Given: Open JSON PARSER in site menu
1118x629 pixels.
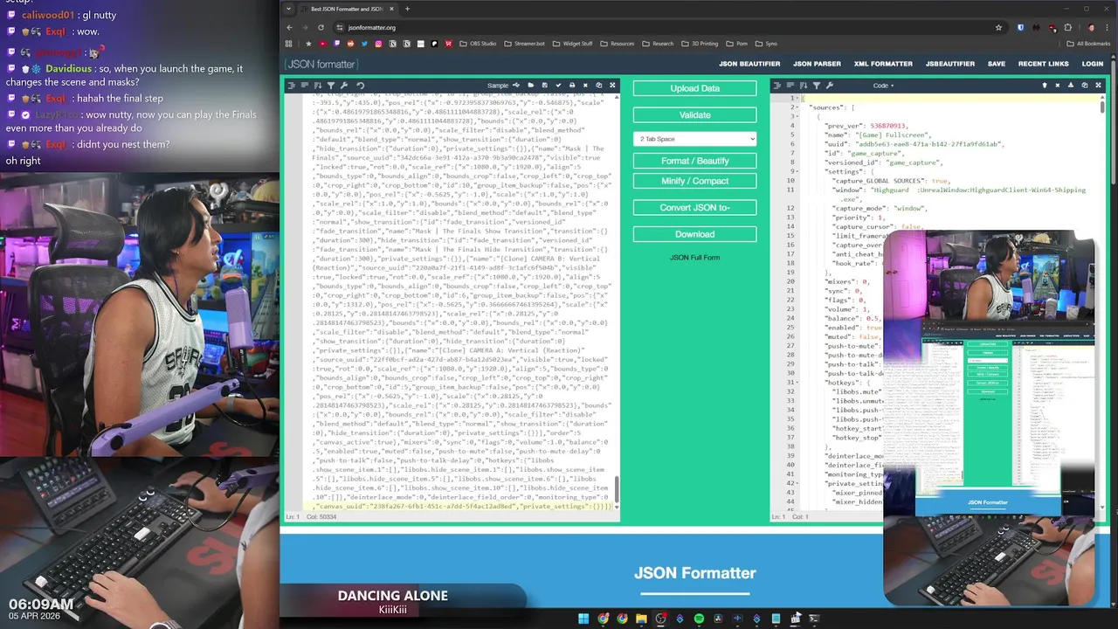Looking at the screenshot, I should 817,64.
